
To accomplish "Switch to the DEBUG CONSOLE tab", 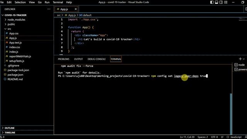I will point(96,59).
